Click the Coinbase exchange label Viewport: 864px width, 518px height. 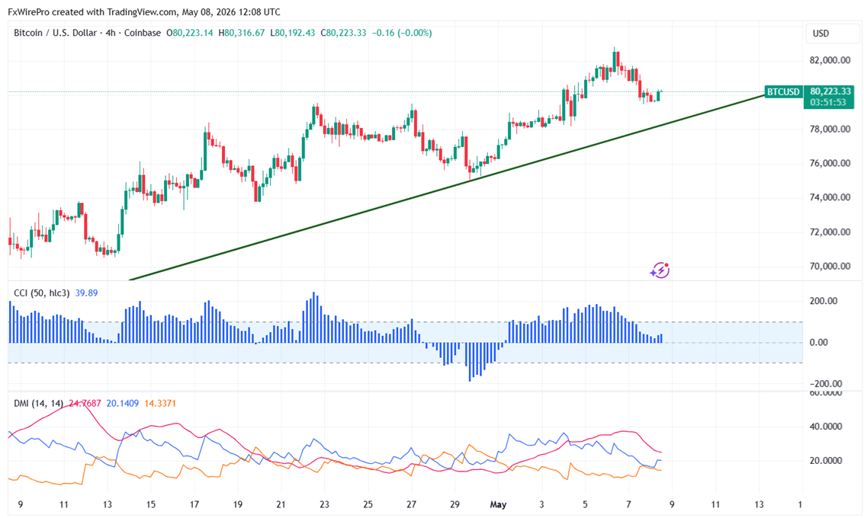tap(142, 33)
